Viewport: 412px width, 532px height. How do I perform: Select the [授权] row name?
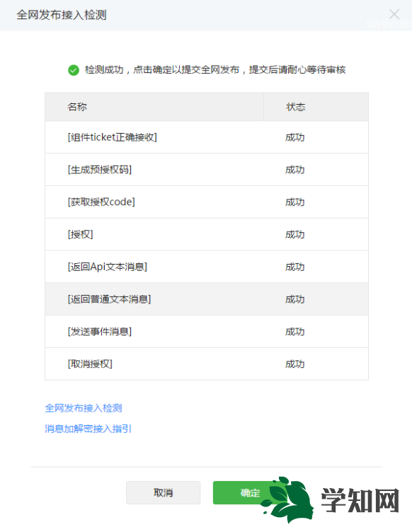[x=81, y=234]
